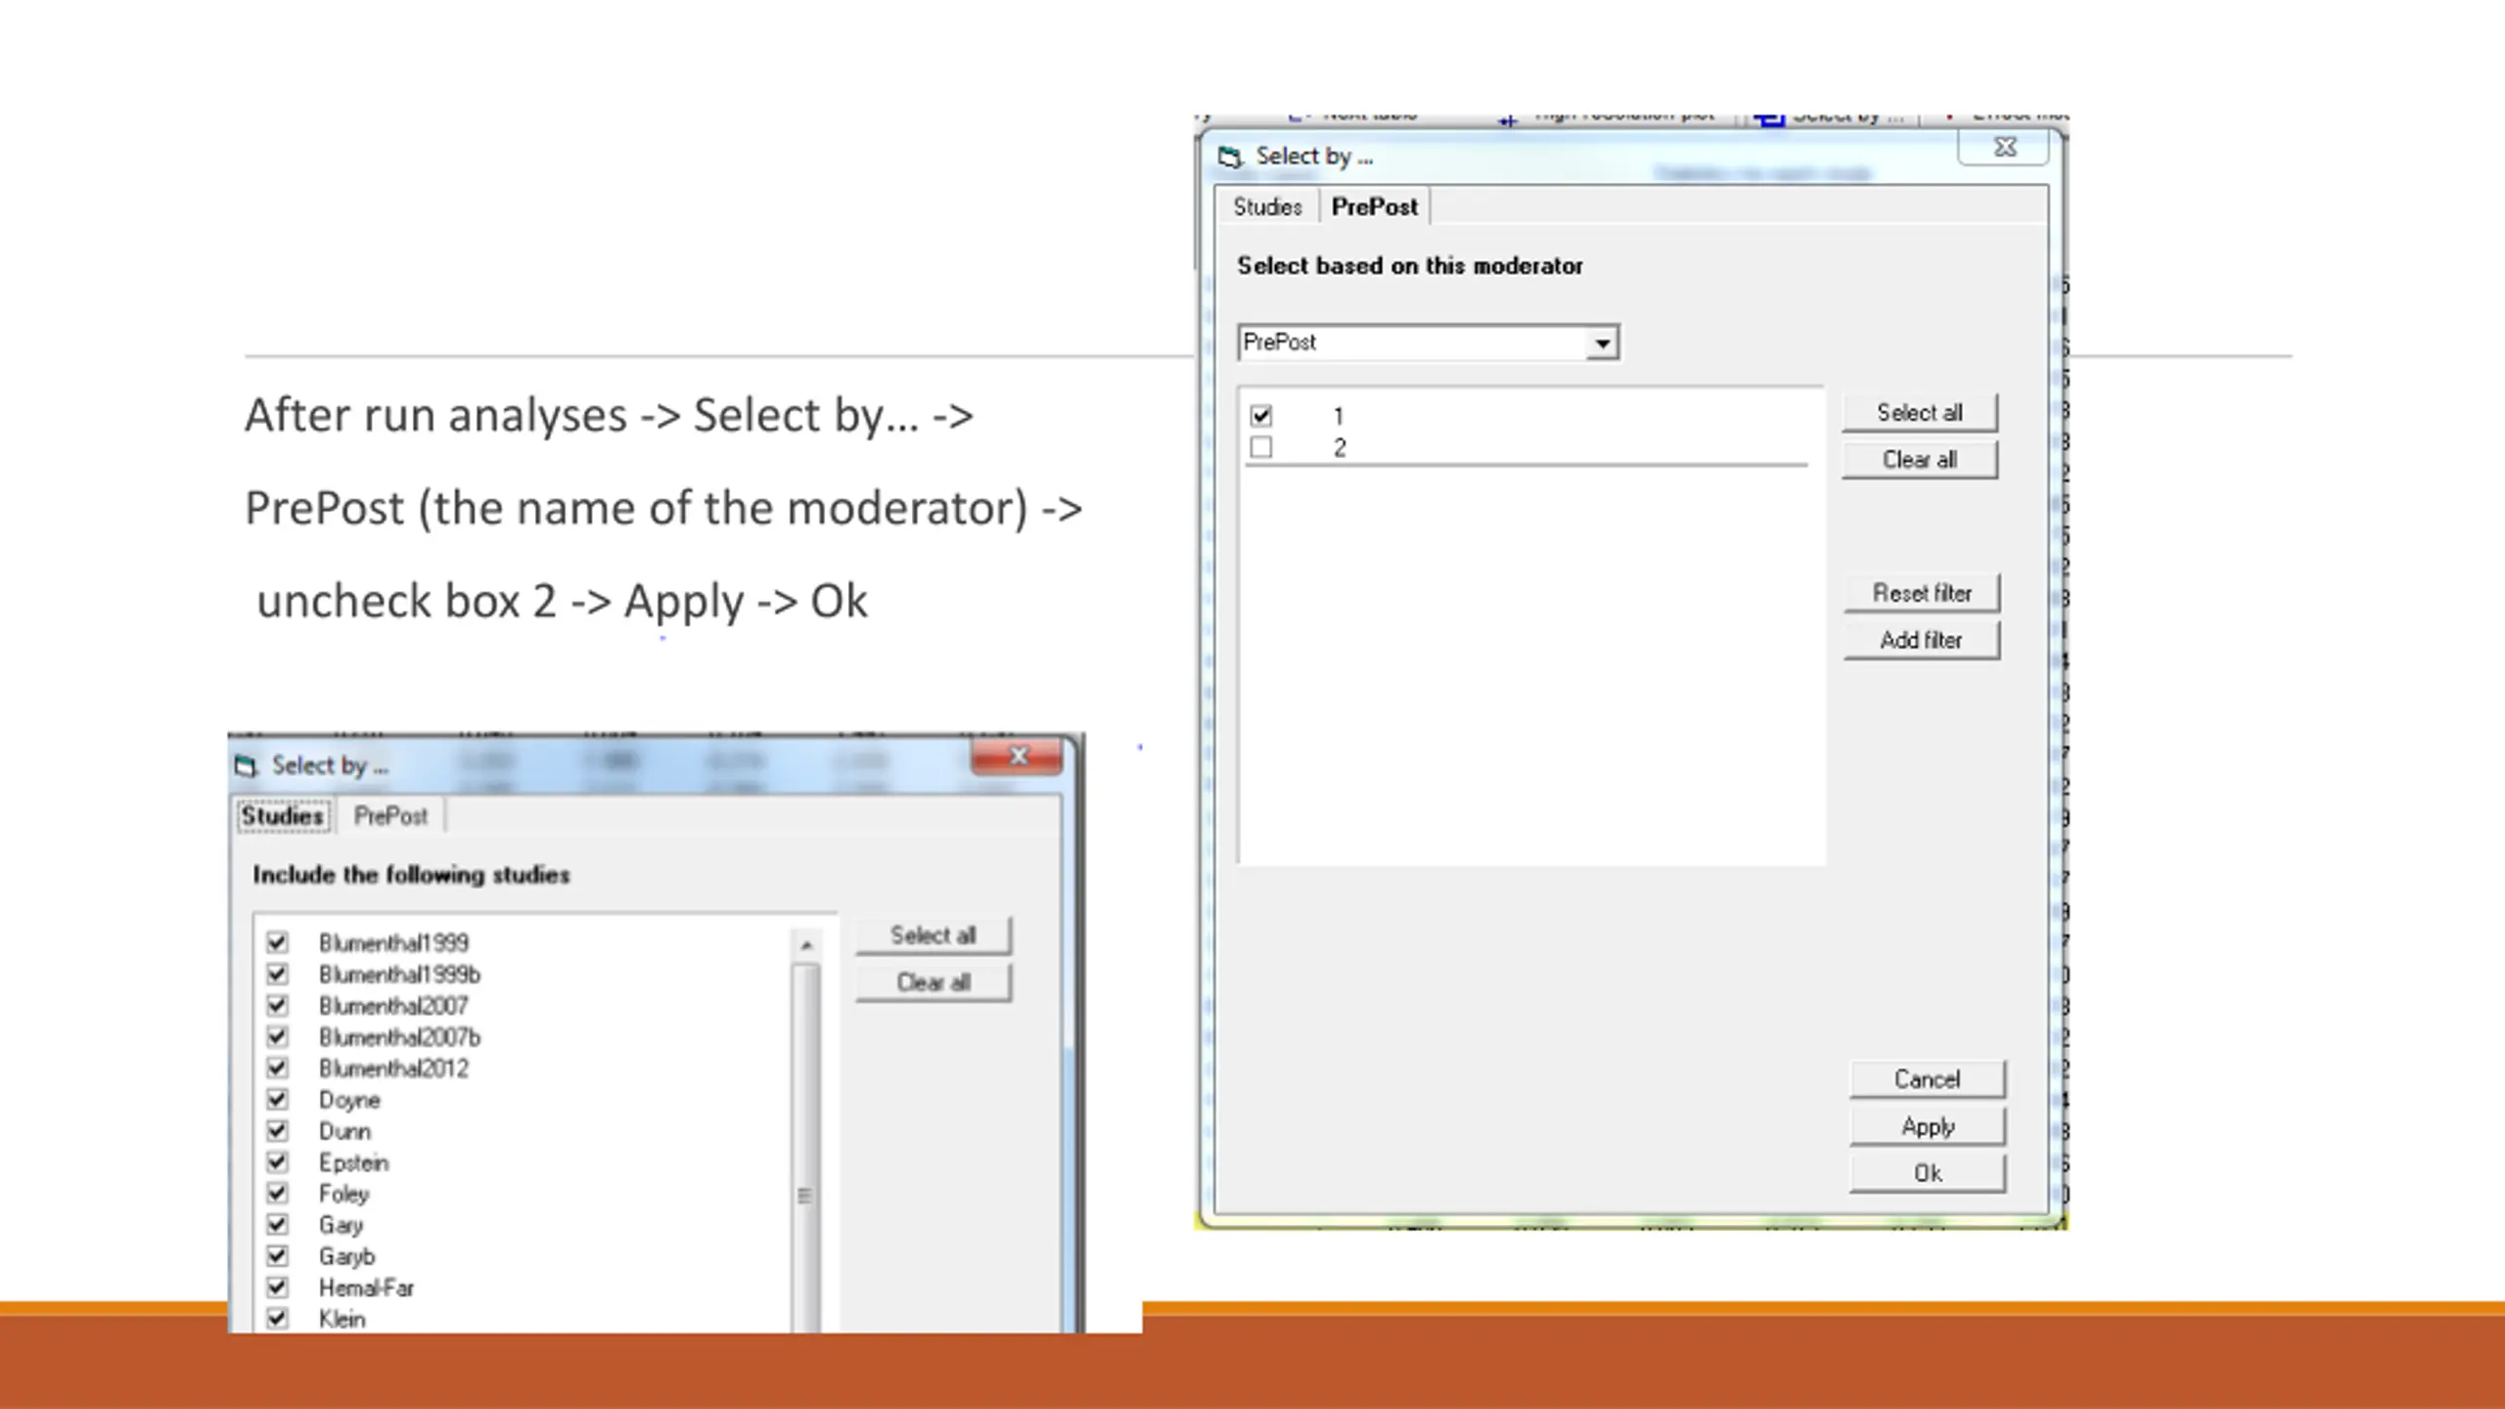This screenshot has width=2505, height=1409.
Task: Click Clear all in the PrePost dialog
Action: [1919, 459]
